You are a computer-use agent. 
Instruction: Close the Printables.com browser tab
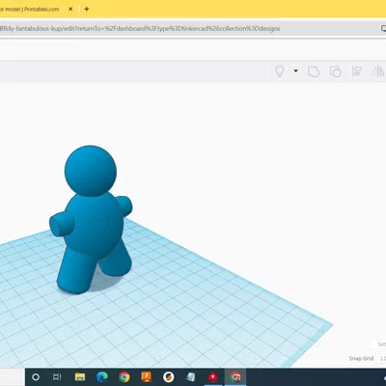[x=70, y=9]
